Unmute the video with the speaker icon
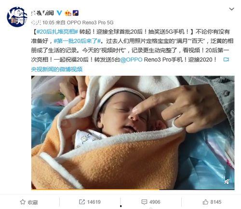Viewport: 241px width, 209px height. [227, 182]
